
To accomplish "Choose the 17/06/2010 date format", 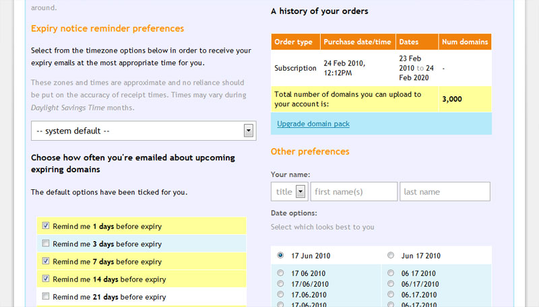I will point(280,284).
